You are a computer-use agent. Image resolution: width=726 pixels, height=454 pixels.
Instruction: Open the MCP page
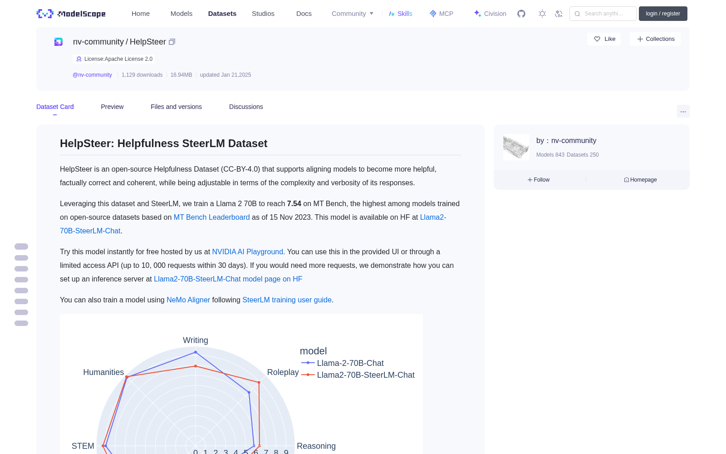tap(441, 14)
